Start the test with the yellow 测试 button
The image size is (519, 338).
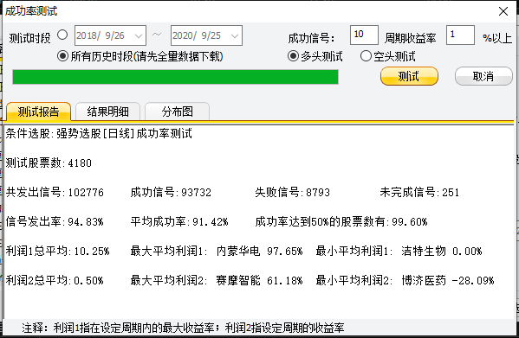pos(409,76)
